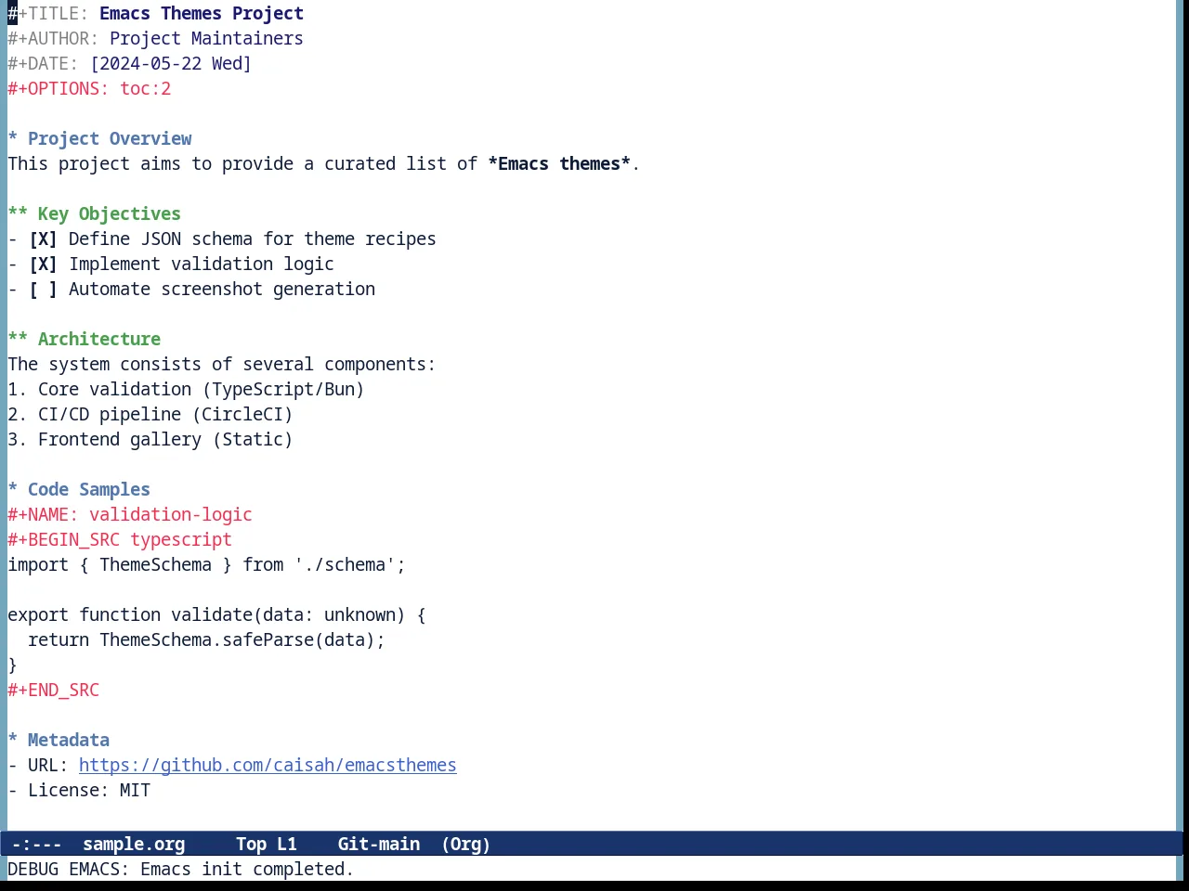
Task: Click the 'L1' line number indicator
Action: 287,844
